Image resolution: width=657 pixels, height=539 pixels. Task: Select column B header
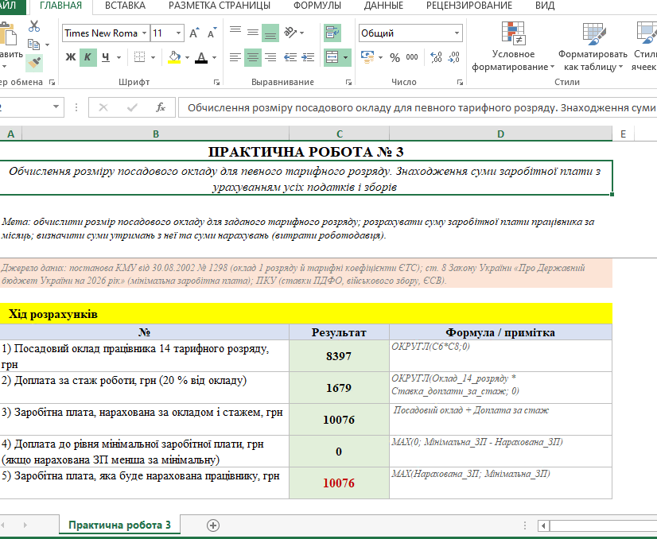(x=155, y=134)
